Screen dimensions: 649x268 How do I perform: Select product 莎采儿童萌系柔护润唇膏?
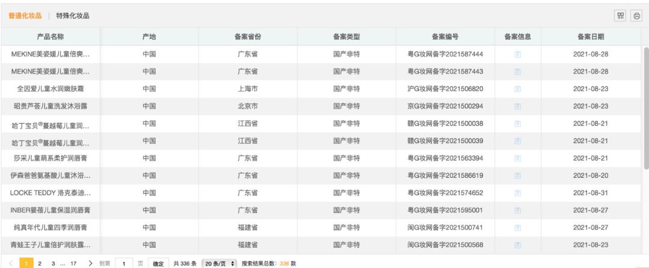click(x=50, y=159)
